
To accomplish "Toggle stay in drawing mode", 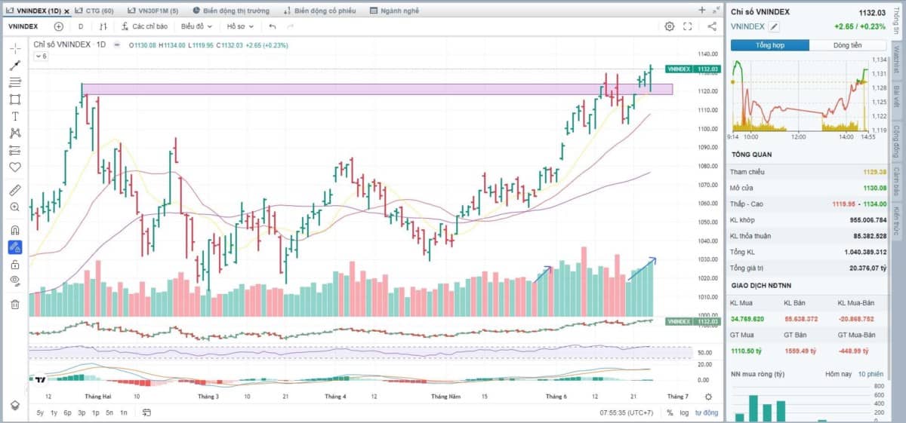I will [15, 247].
